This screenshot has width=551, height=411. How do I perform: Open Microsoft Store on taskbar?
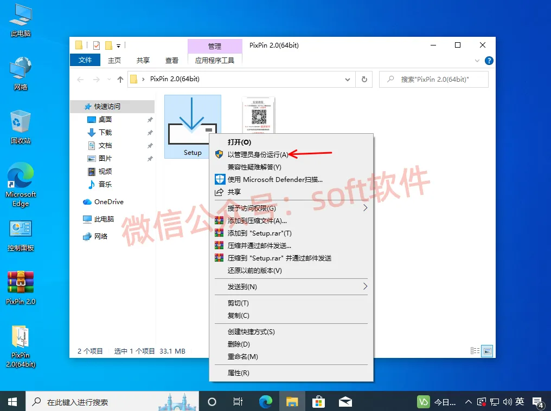(318, 401)
